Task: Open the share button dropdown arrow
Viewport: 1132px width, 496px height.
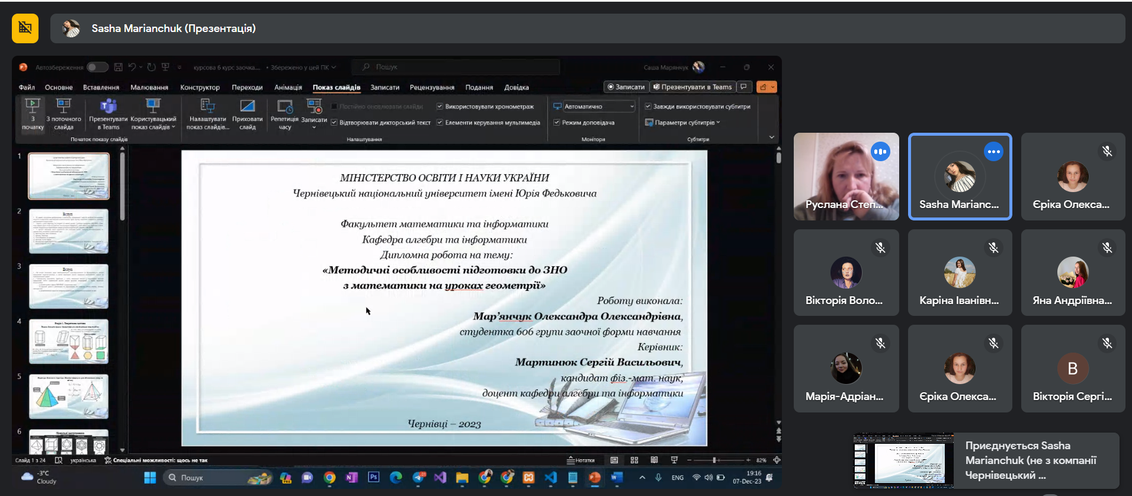Action: (772, 87)
